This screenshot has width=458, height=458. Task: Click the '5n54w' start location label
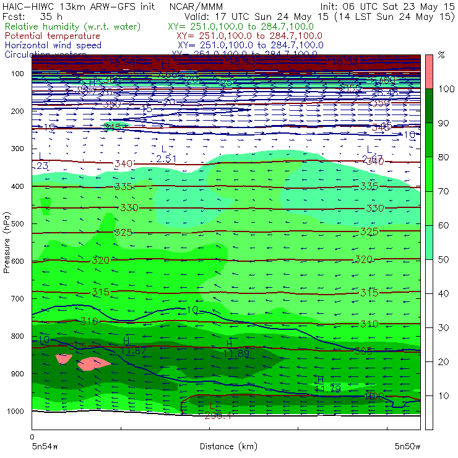[x=45, y=446]
